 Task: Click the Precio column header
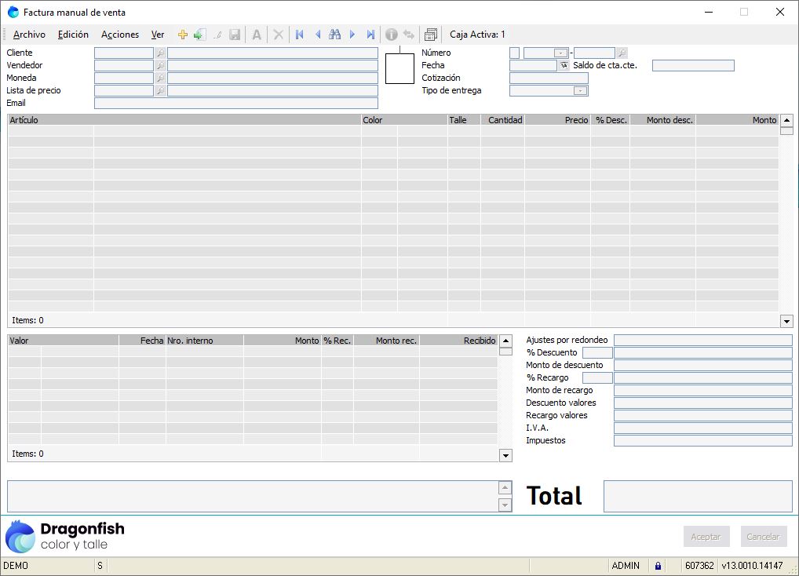(x=557, y=120)
